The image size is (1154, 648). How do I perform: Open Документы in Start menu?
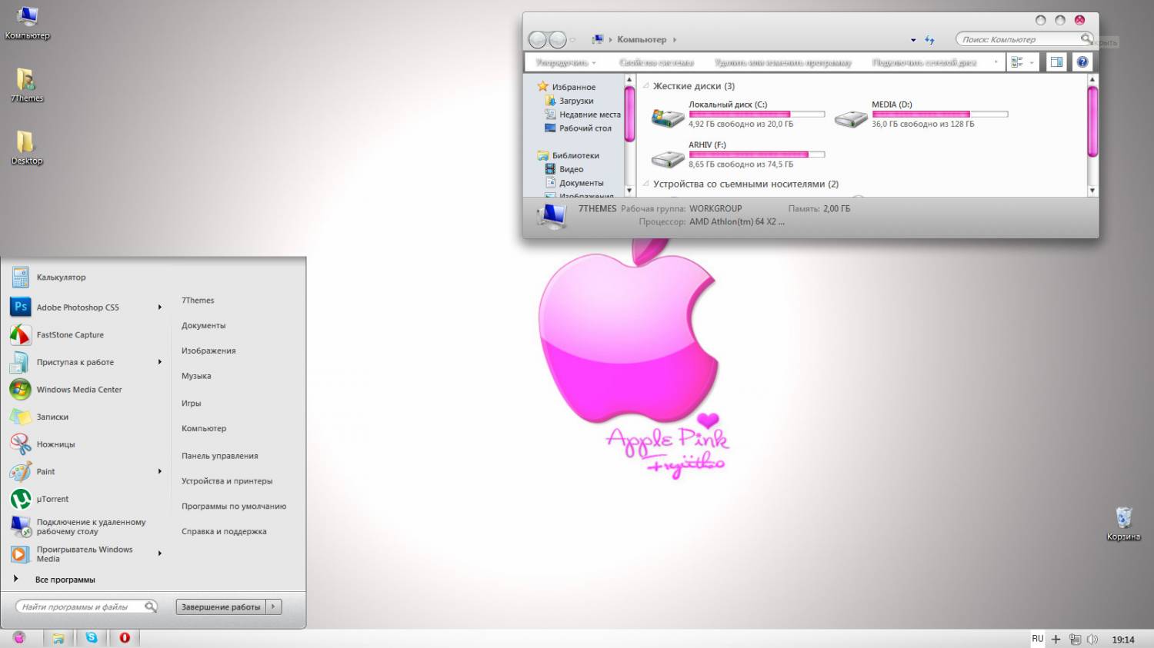click(203, 326)
